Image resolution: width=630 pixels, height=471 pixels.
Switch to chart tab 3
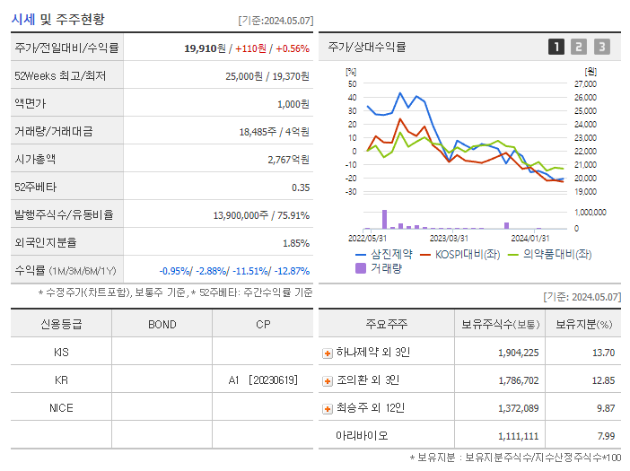coord(602,47)
